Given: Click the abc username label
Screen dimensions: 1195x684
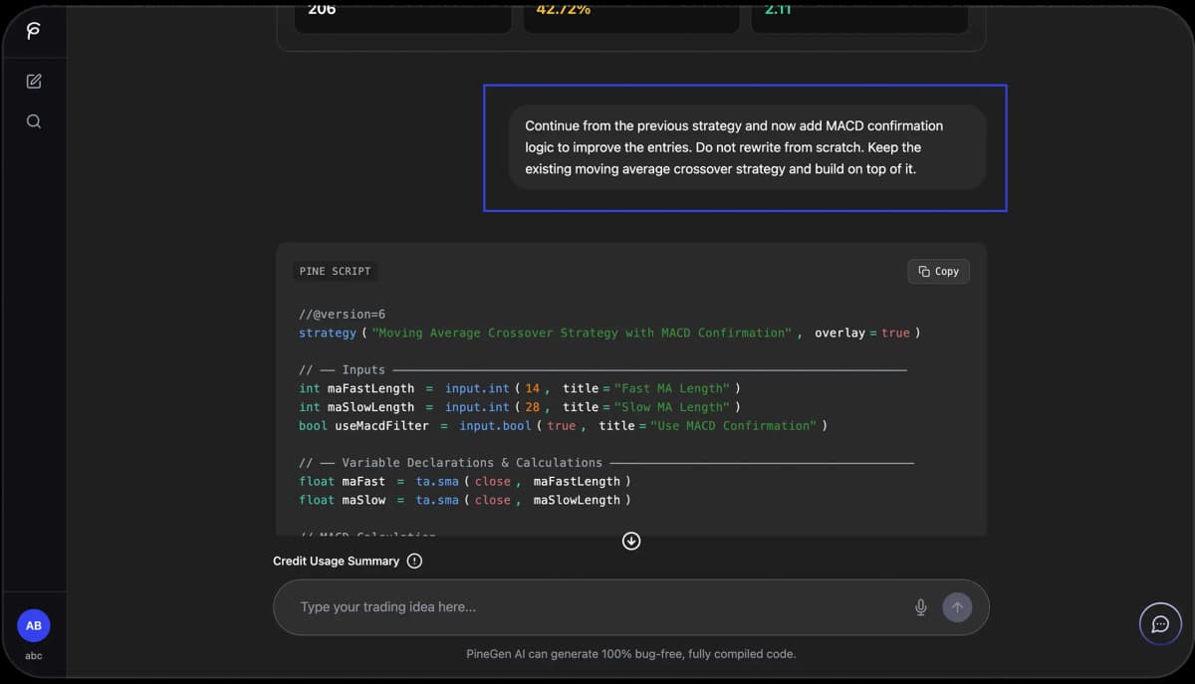Looking at the screenshot, I should [34, 656].
